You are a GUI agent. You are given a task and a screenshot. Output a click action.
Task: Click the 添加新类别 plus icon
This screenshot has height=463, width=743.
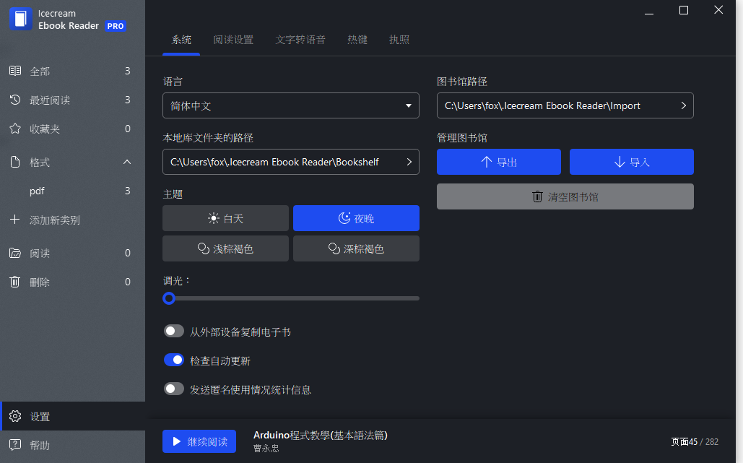click(x=15, y=220)
